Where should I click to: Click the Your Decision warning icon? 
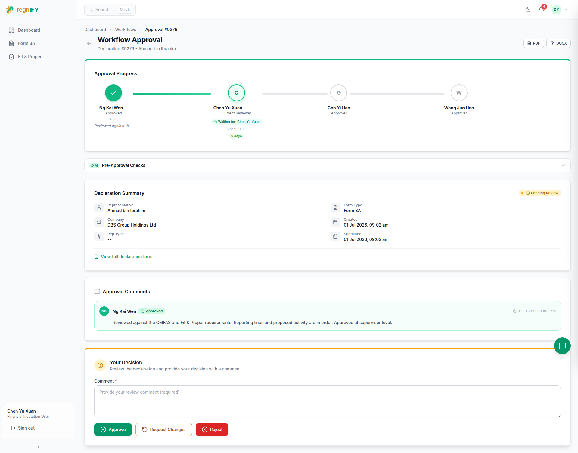pos(100,365)
